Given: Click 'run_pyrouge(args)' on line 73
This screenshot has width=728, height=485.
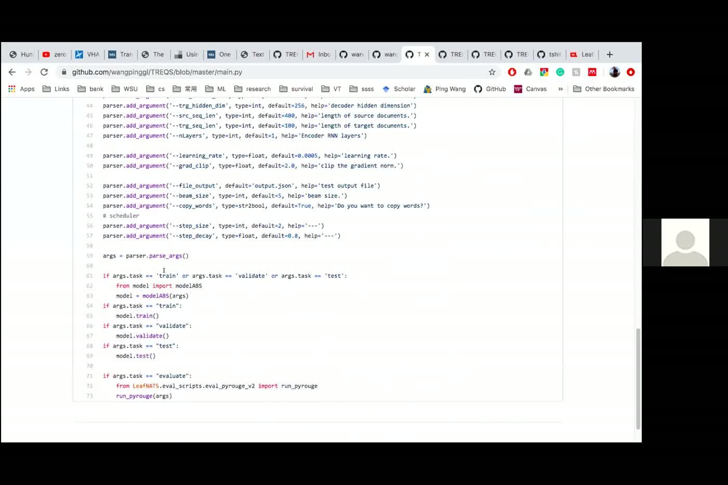Looking at the screenshot, I should click(144, 396).
